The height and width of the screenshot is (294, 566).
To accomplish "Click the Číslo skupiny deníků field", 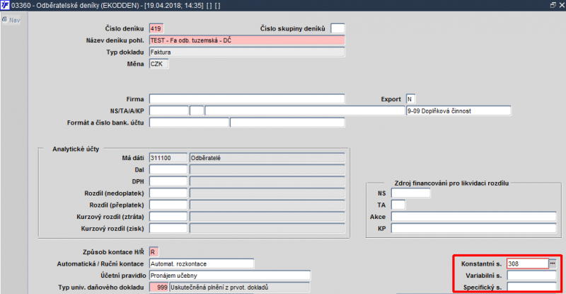I will (337, 28).
